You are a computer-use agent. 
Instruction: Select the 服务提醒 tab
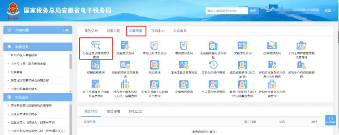click(x=113, y=111)
